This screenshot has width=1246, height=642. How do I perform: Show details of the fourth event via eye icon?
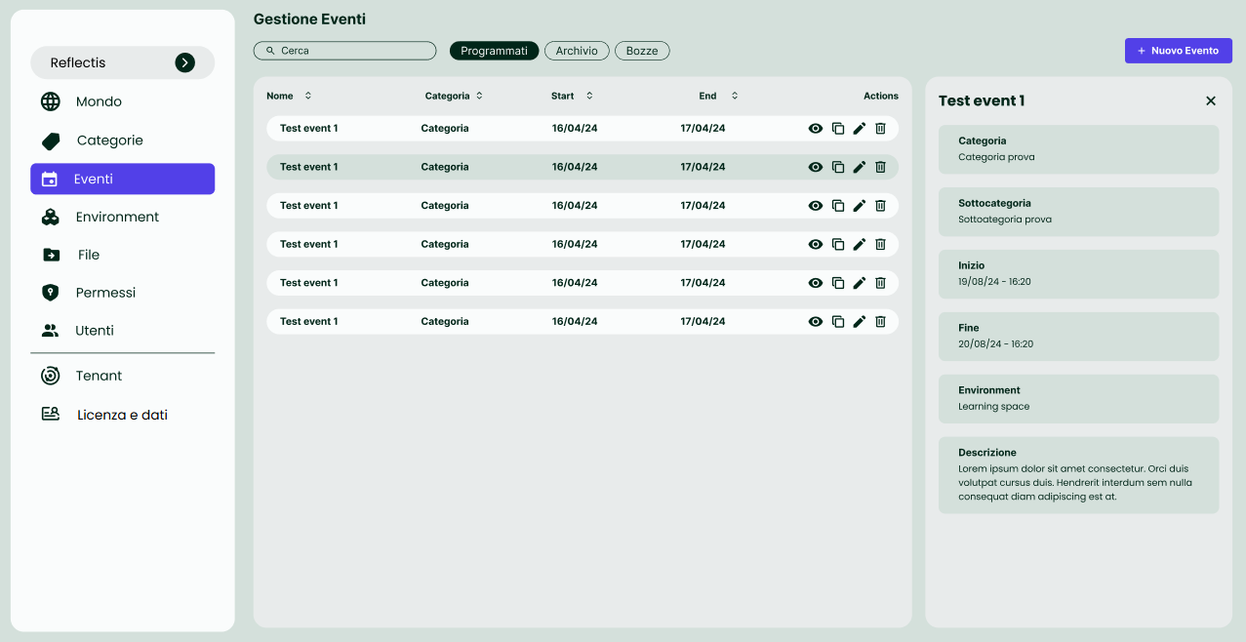pyautogui.click(x=815, y=244)
